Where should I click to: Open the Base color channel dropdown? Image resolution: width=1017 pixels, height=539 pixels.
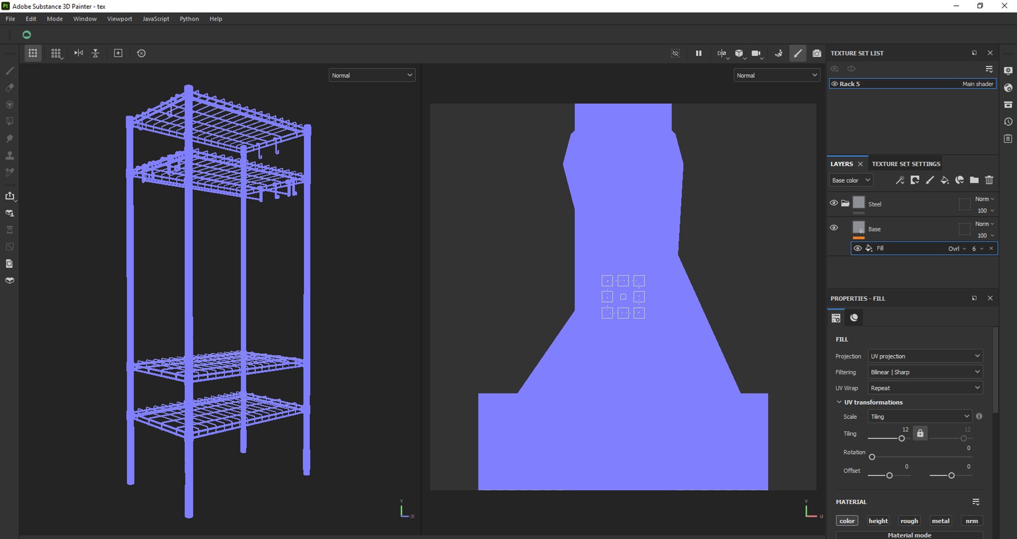[851, 181]
